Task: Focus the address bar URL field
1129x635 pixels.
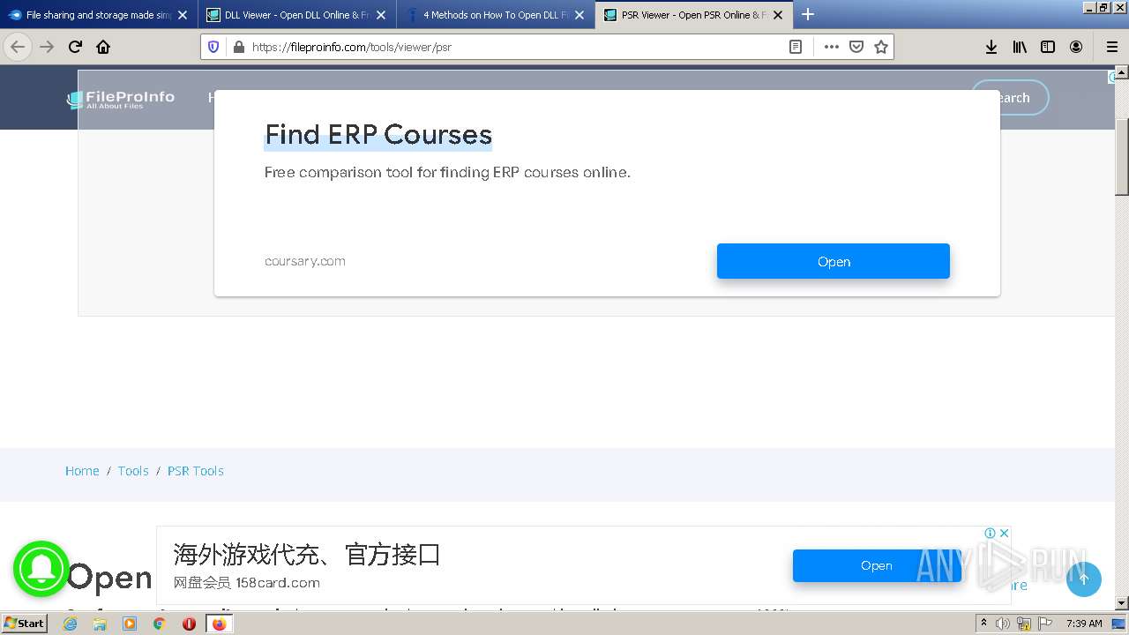Action: (x=516, y=47)
